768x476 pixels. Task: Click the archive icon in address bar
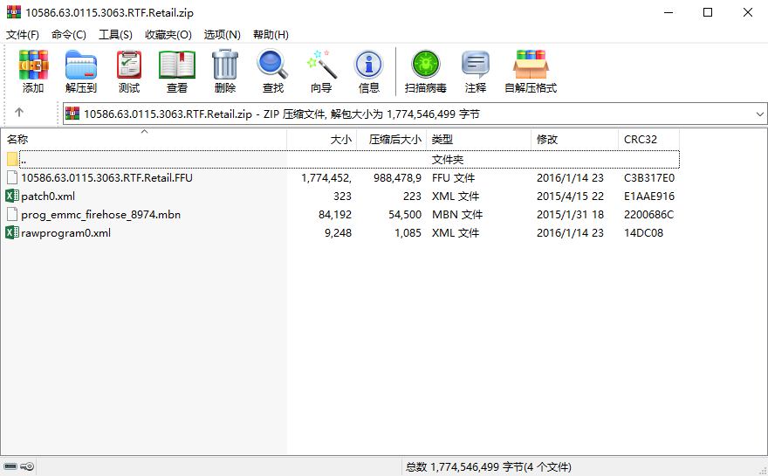tap(72, 114)
